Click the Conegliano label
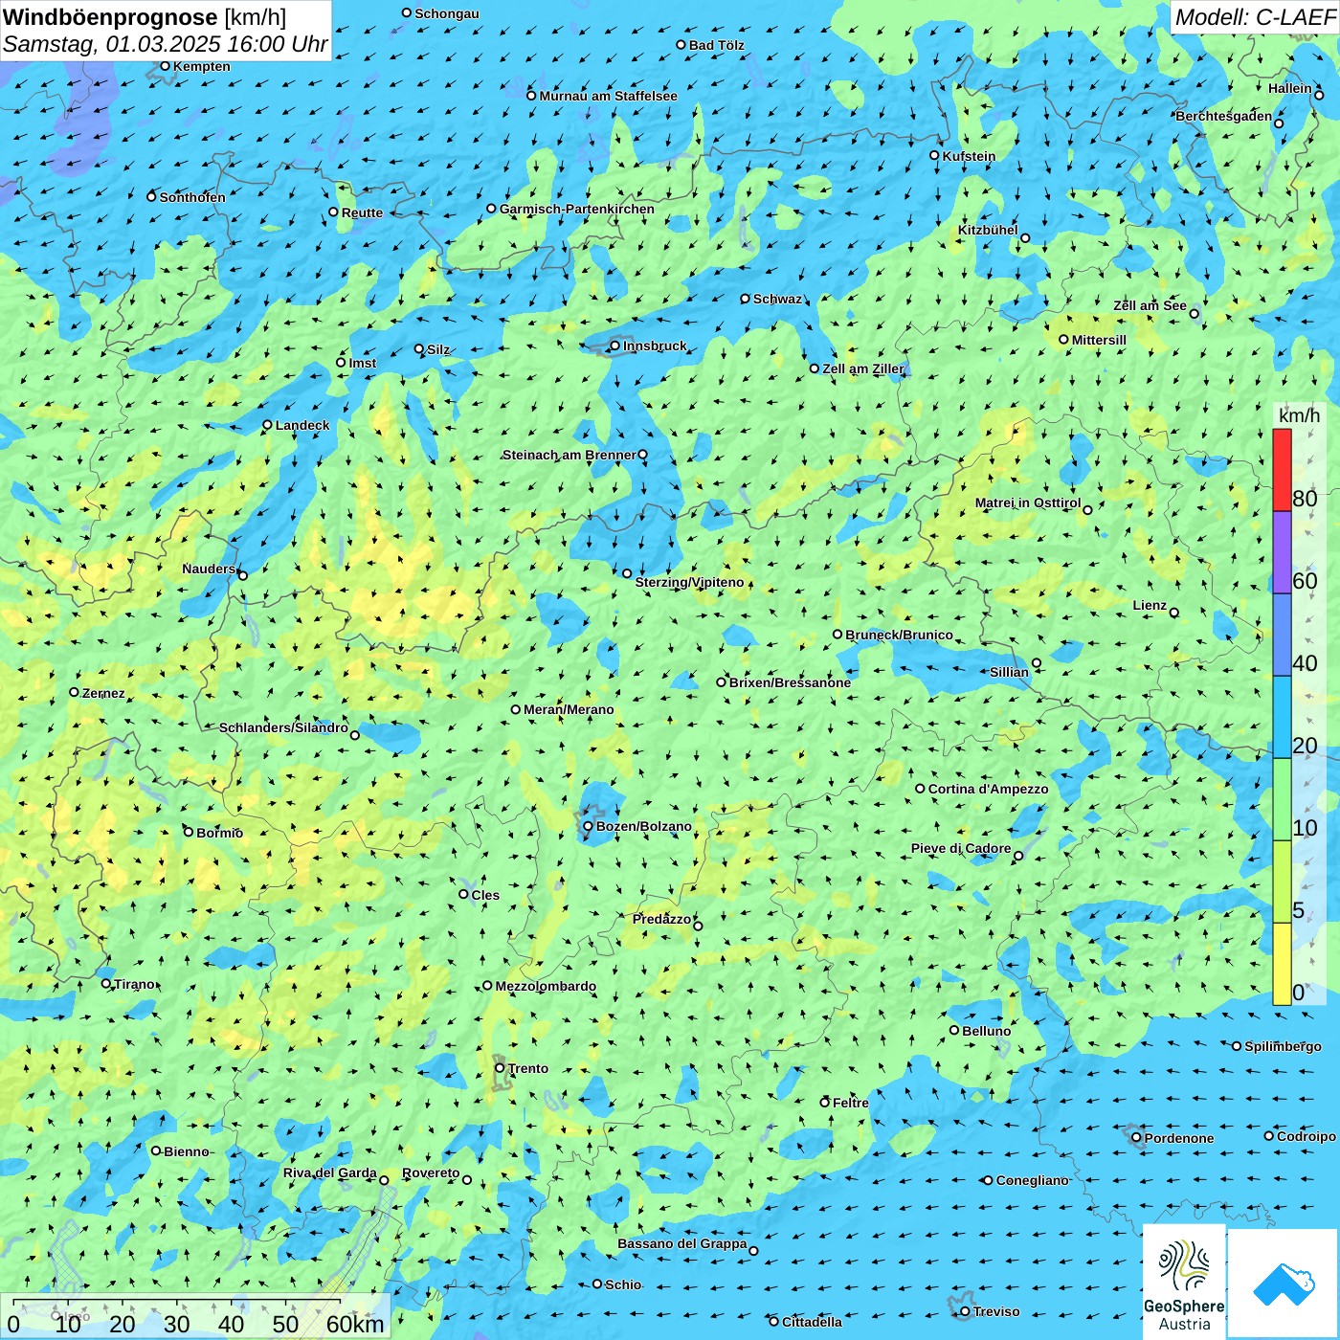The height and width of the screenshot is (1340, 1340). tap(1032, 1180)
